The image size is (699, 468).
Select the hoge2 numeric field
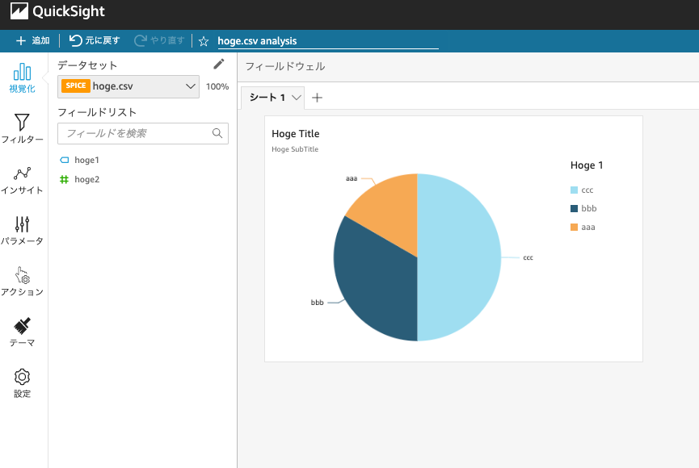pyautogui.click(x=86, y=179)
